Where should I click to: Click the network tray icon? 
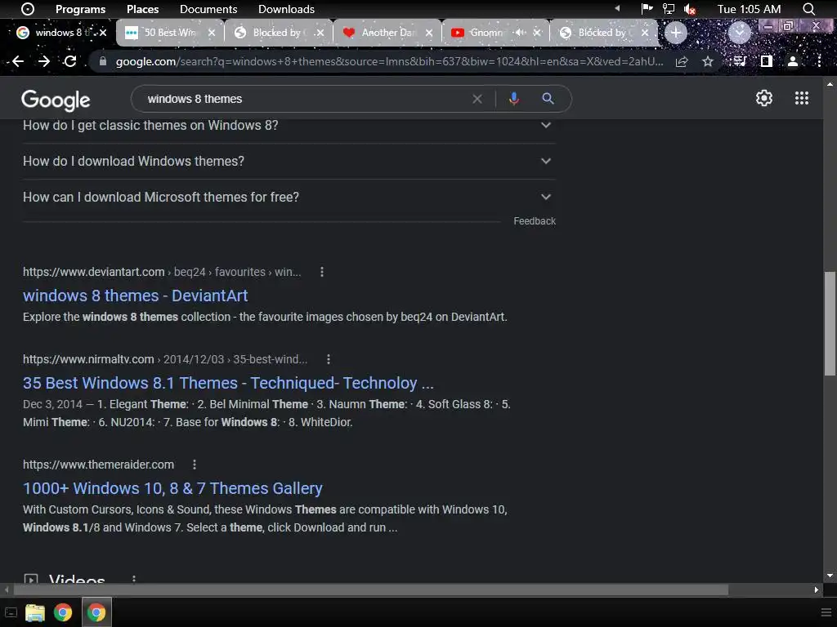pos(669,8)
